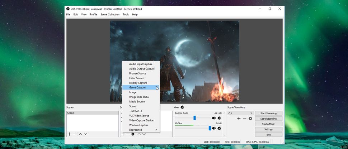
Task: Choose Scene entry in source menu
Action: pos(141,106)
